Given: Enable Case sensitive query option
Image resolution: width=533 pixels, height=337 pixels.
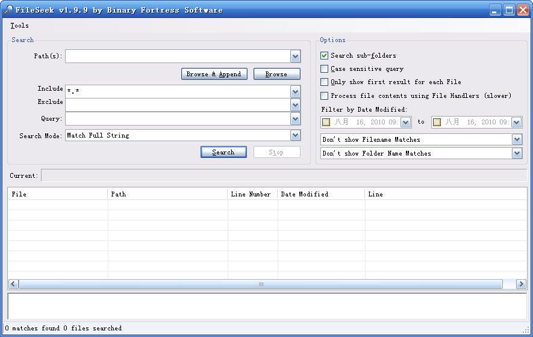Looking at the screenshot, I should (325, 69).
